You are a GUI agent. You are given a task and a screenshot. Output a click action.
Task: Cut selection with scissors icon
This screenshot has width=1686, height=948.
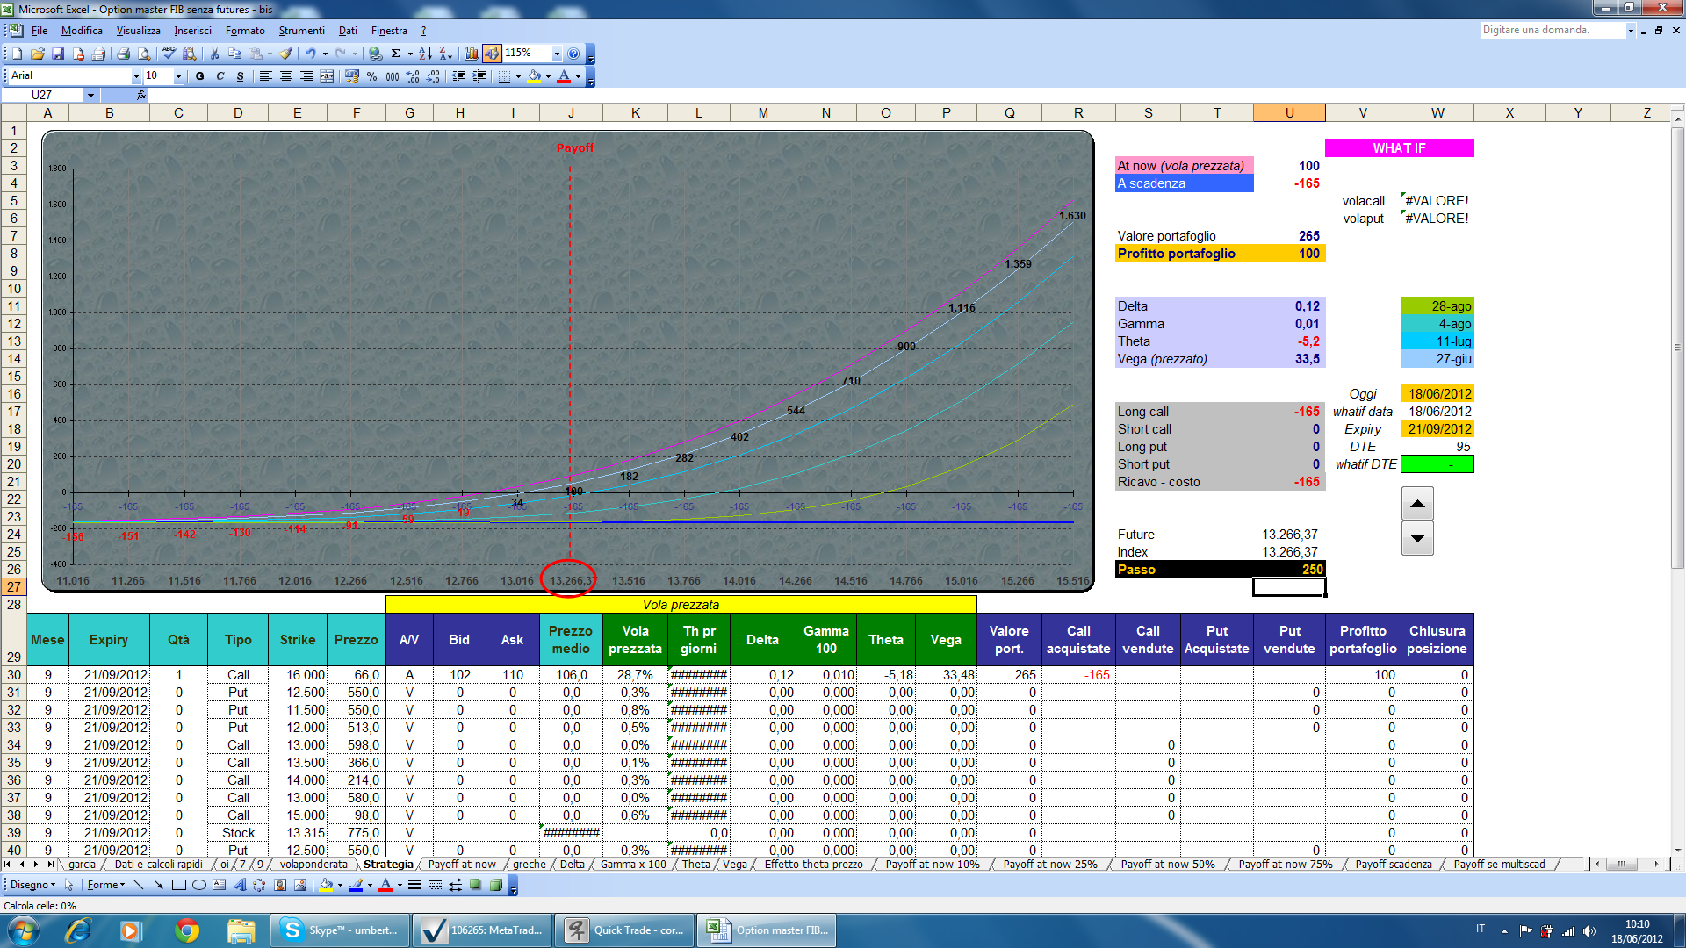click(214, 54)
